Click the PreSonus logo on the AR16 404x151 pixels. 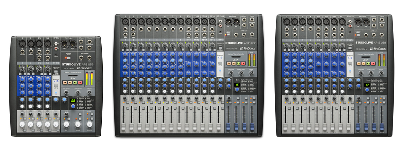click(x=248, y=48)
